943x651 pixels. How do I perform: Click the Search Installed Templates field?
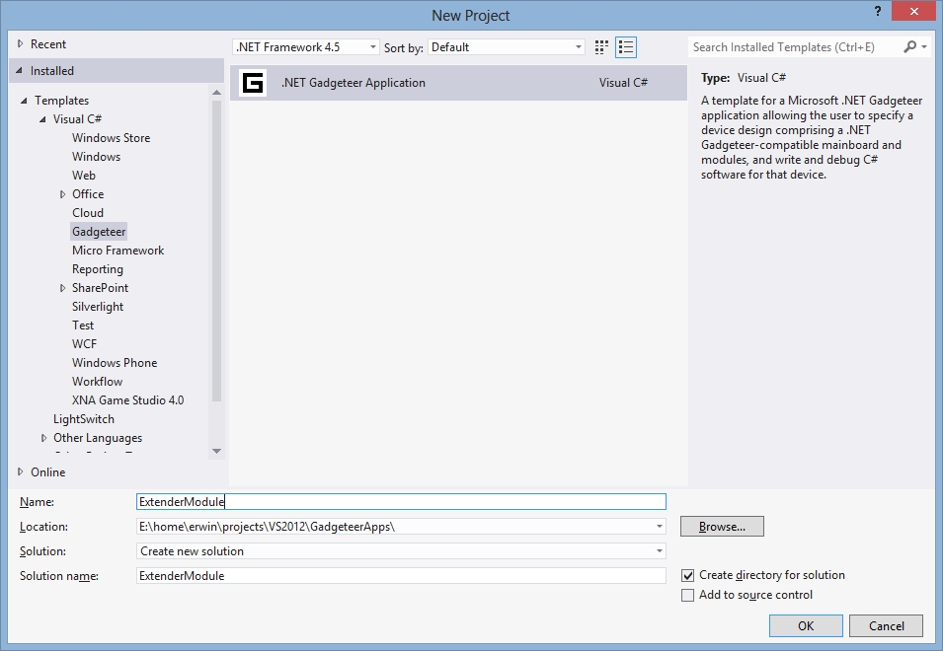pyautogui.click(x=795, y=46)
